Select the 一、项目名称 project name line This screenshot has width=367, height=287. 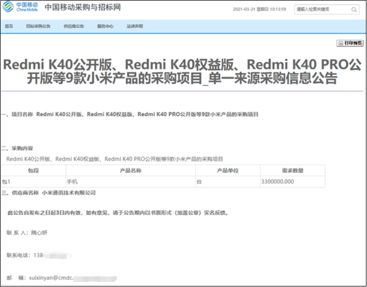click(x=130, y=114)
